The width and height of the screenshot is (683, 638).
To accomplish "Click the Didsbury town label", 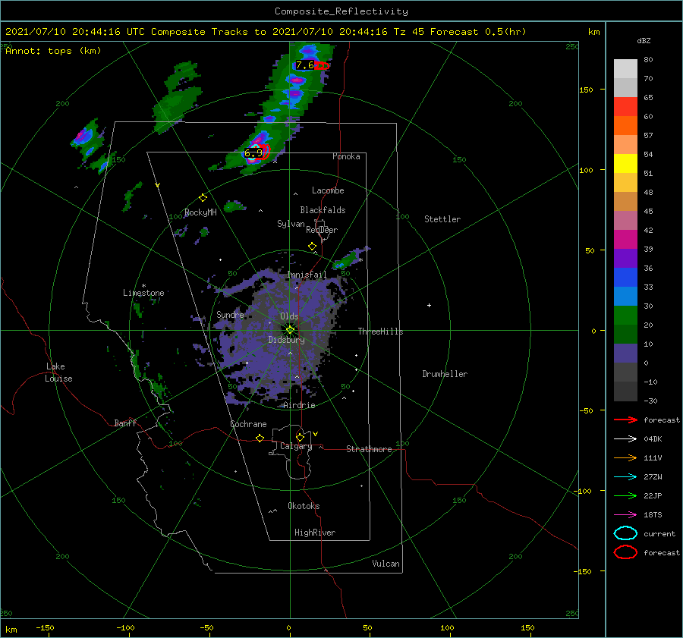I will (x=286, y=340).
